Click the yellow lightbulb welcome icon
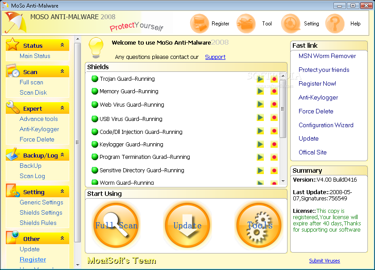Screen dimensions: 375x270 (96, 48)
